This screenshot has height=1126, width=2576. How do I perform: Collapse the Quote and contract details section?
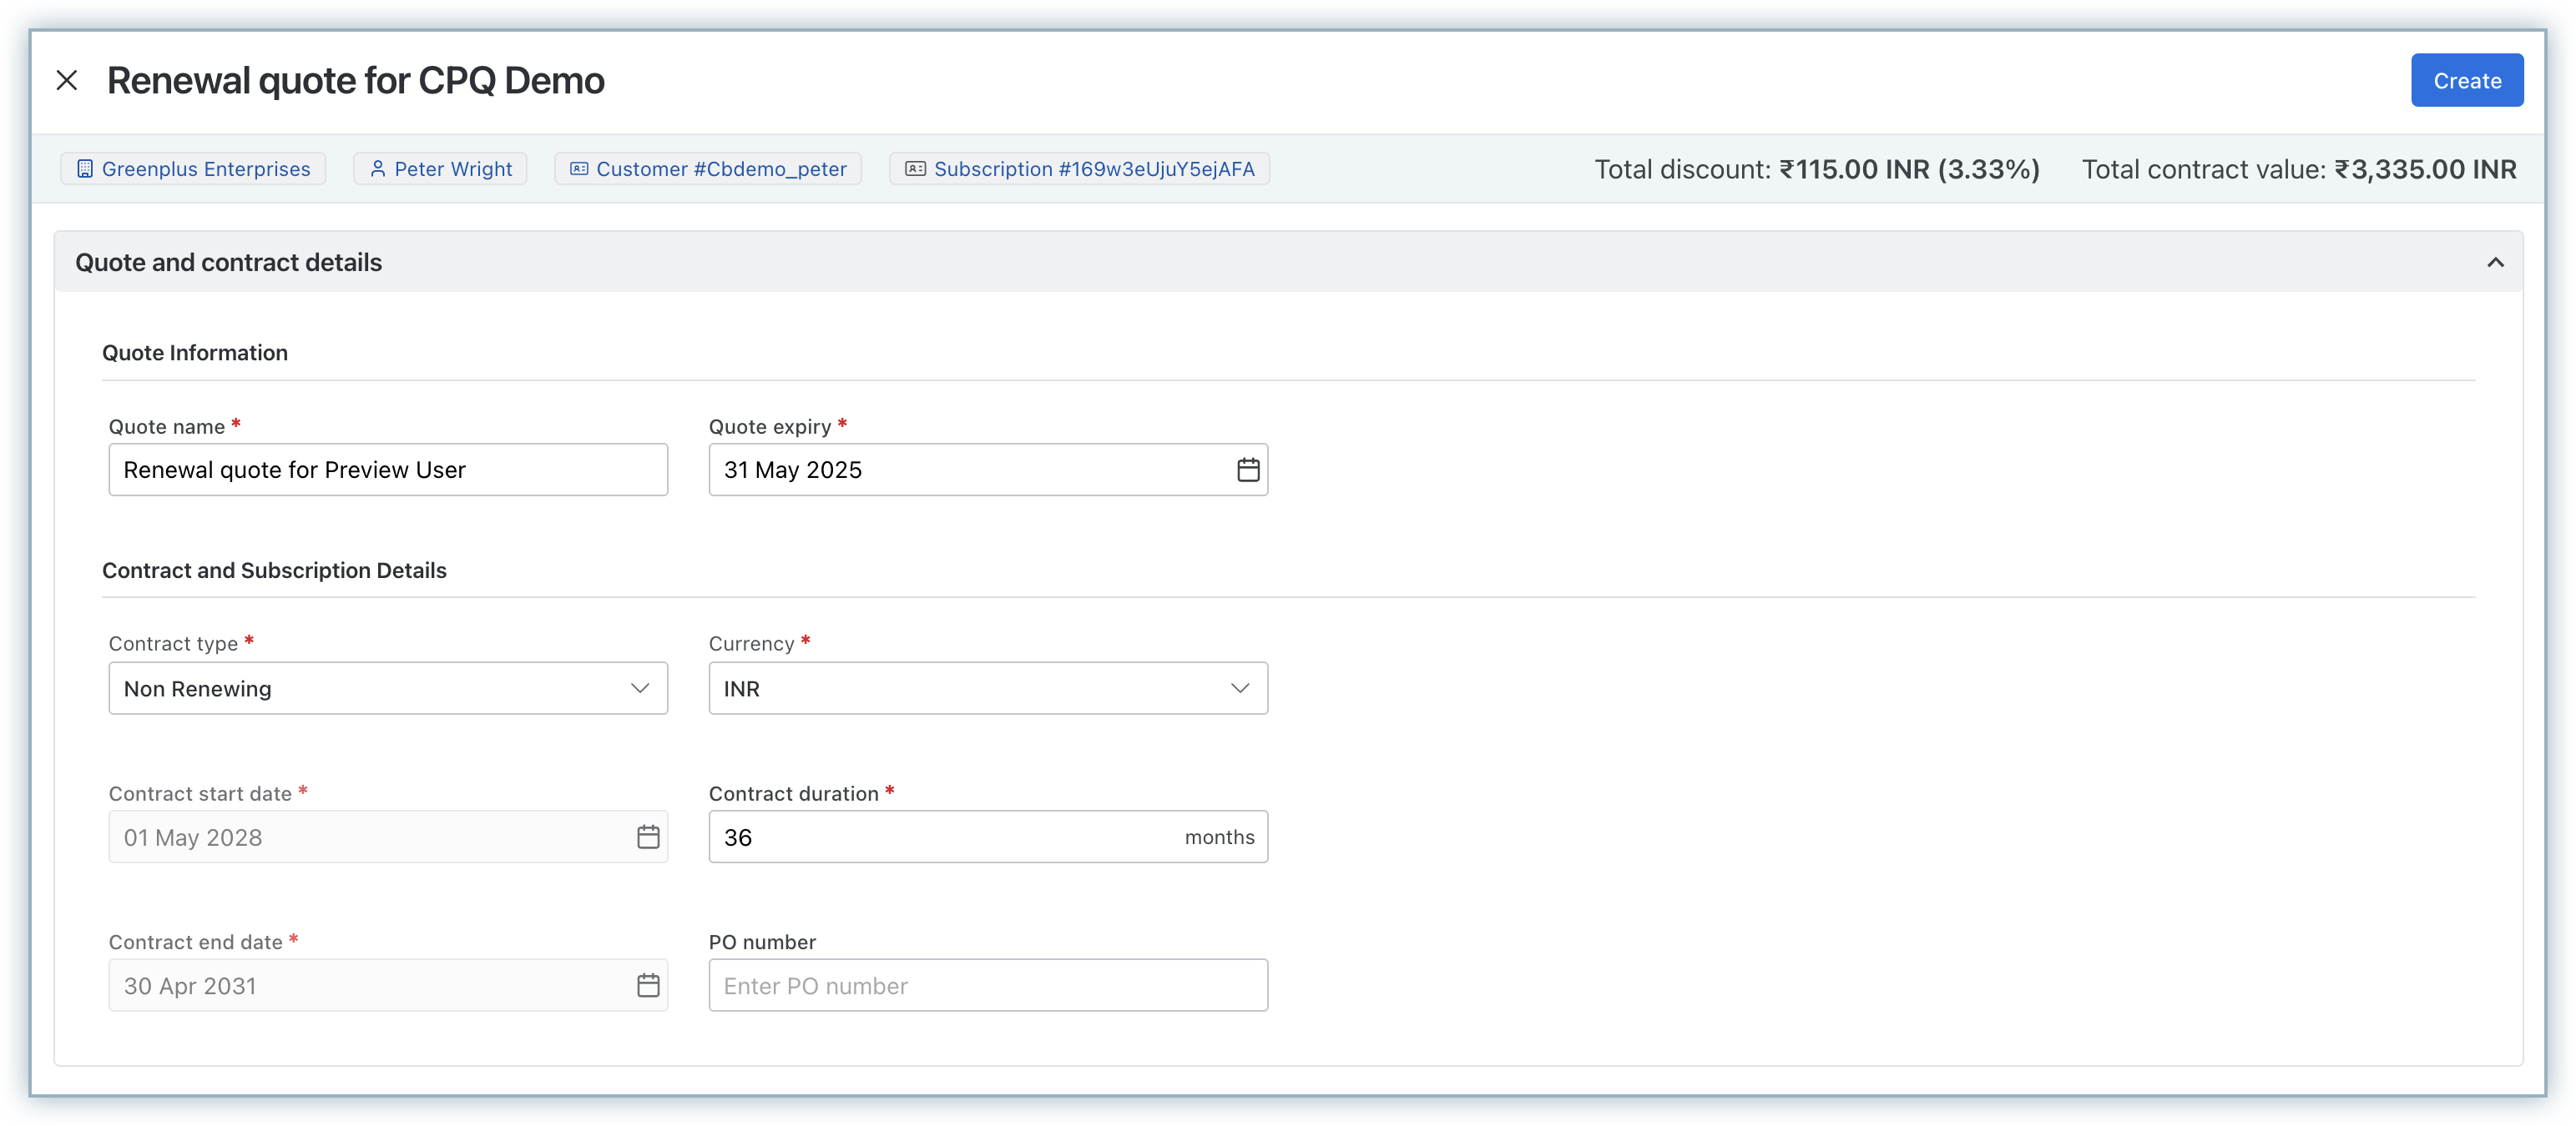click(2495, 263)
